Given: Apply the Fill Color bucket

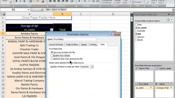Looking at the screenshot, I should click(37, 1).
